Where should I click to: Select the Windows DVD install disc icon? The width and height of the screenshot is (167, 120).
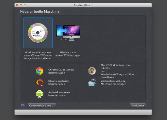tap(38, 33)
